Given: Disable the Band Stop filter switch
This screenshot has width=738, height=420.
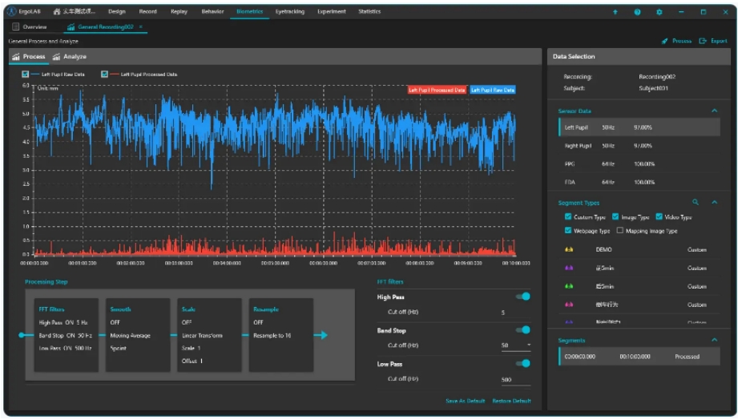Looking at the screenshot, I should 522,329.
